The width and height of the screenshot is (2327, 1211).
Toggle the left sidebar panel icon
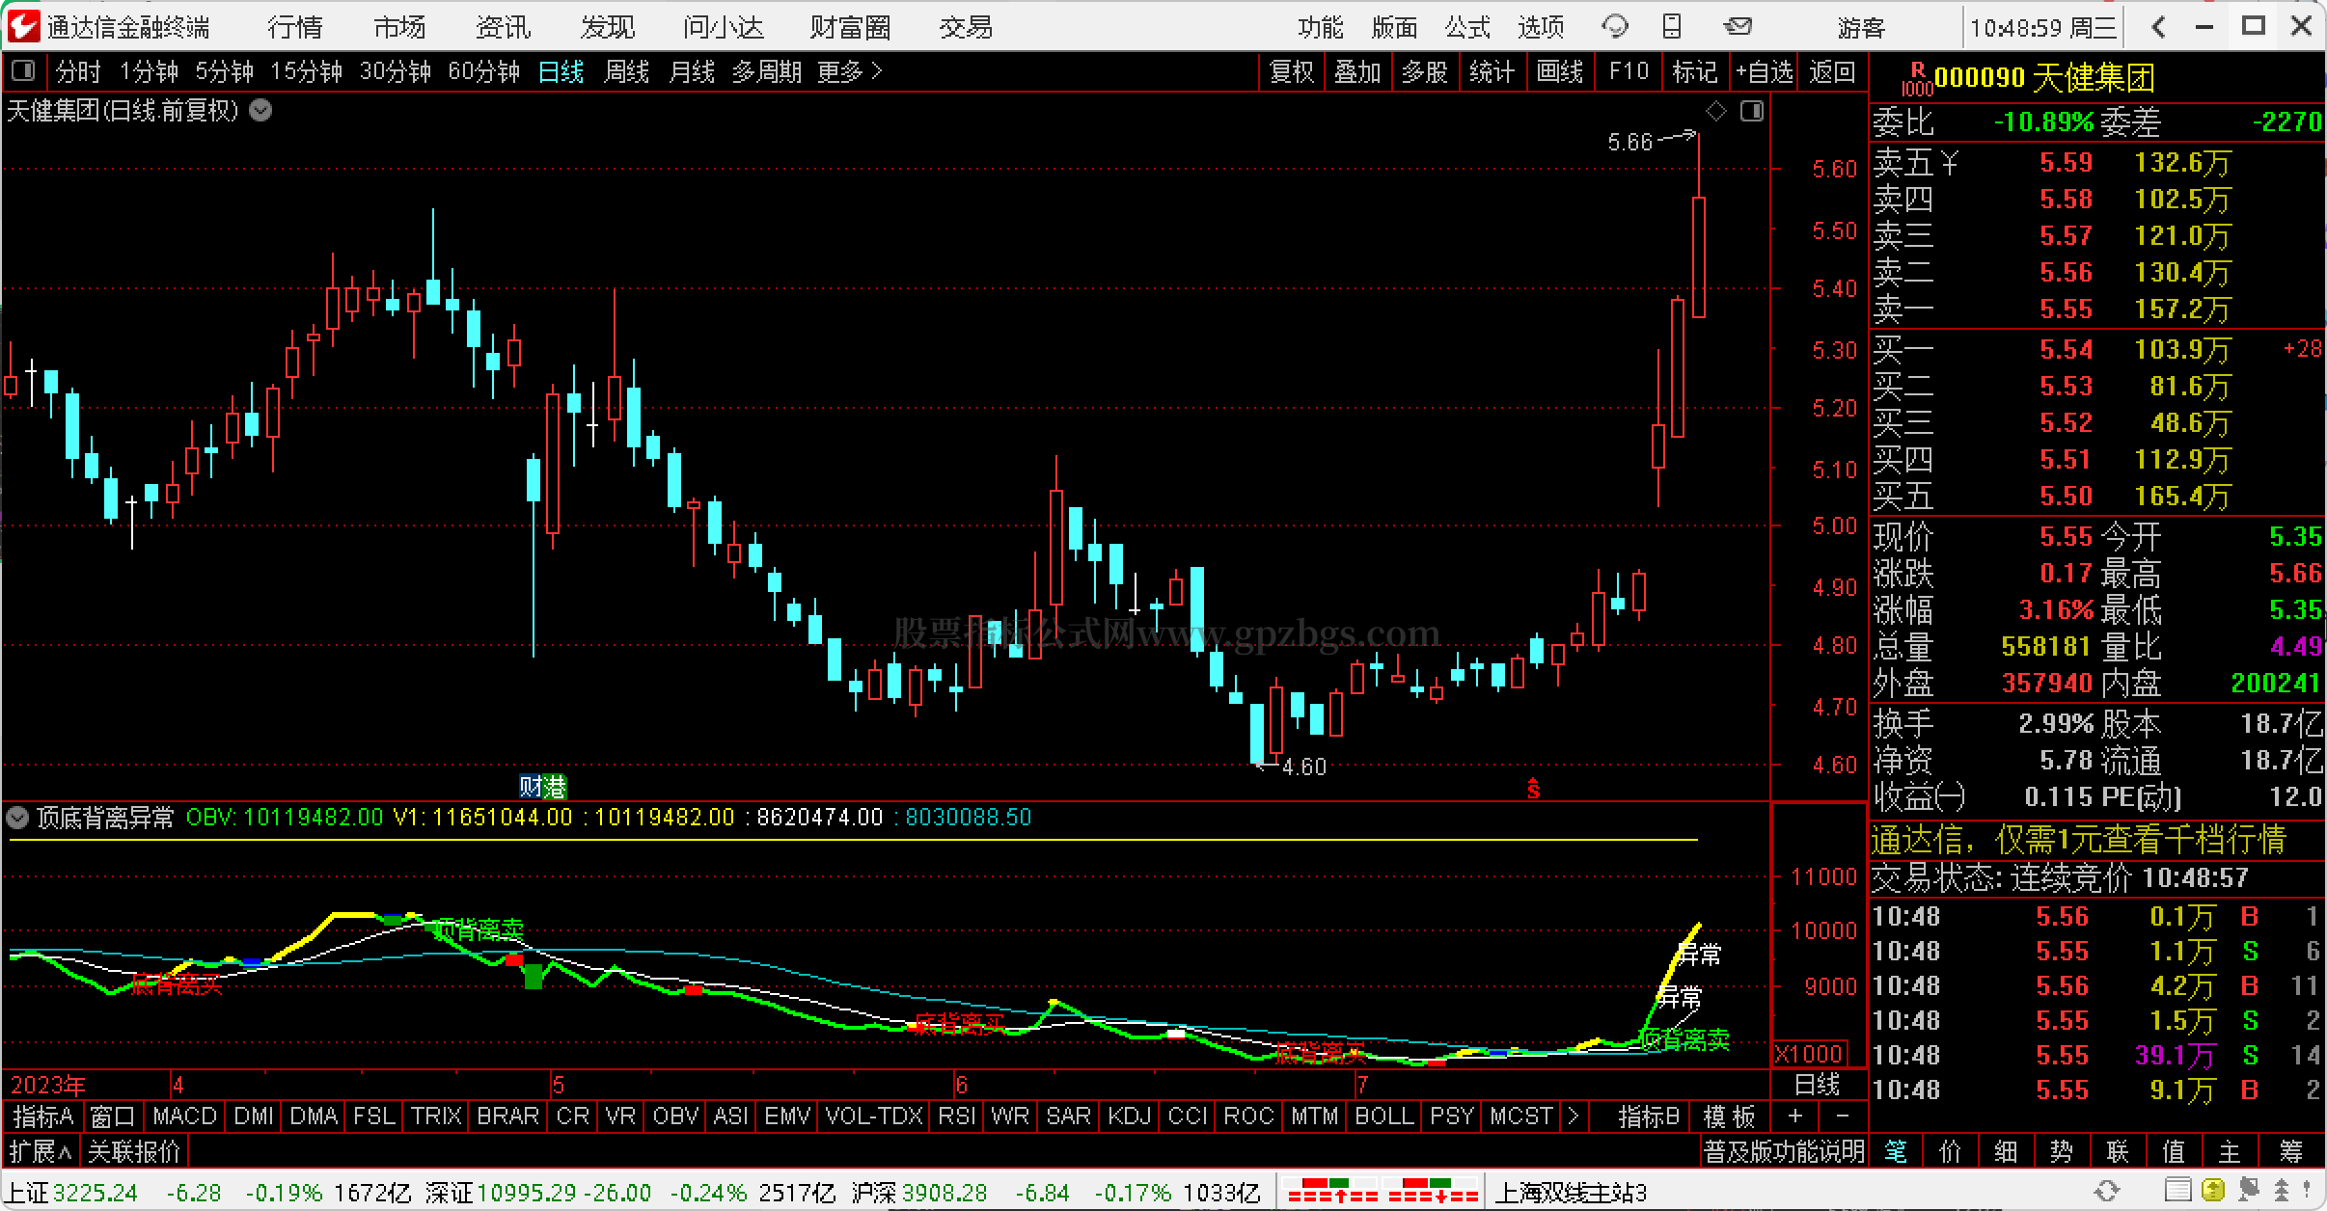point(23,70)
